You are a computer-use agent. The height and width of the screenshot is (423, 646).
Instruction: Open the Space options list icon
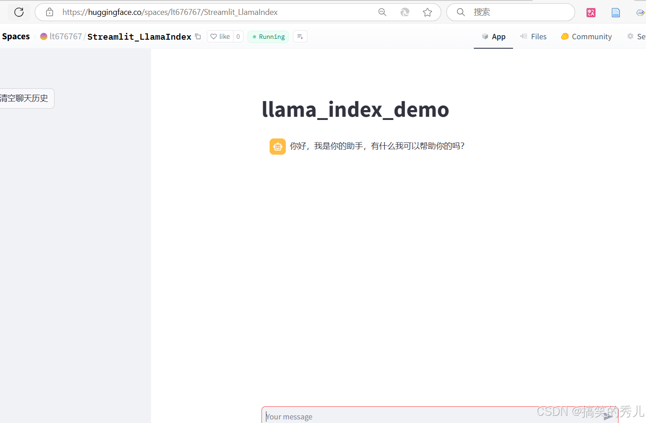tap(300, 36)
